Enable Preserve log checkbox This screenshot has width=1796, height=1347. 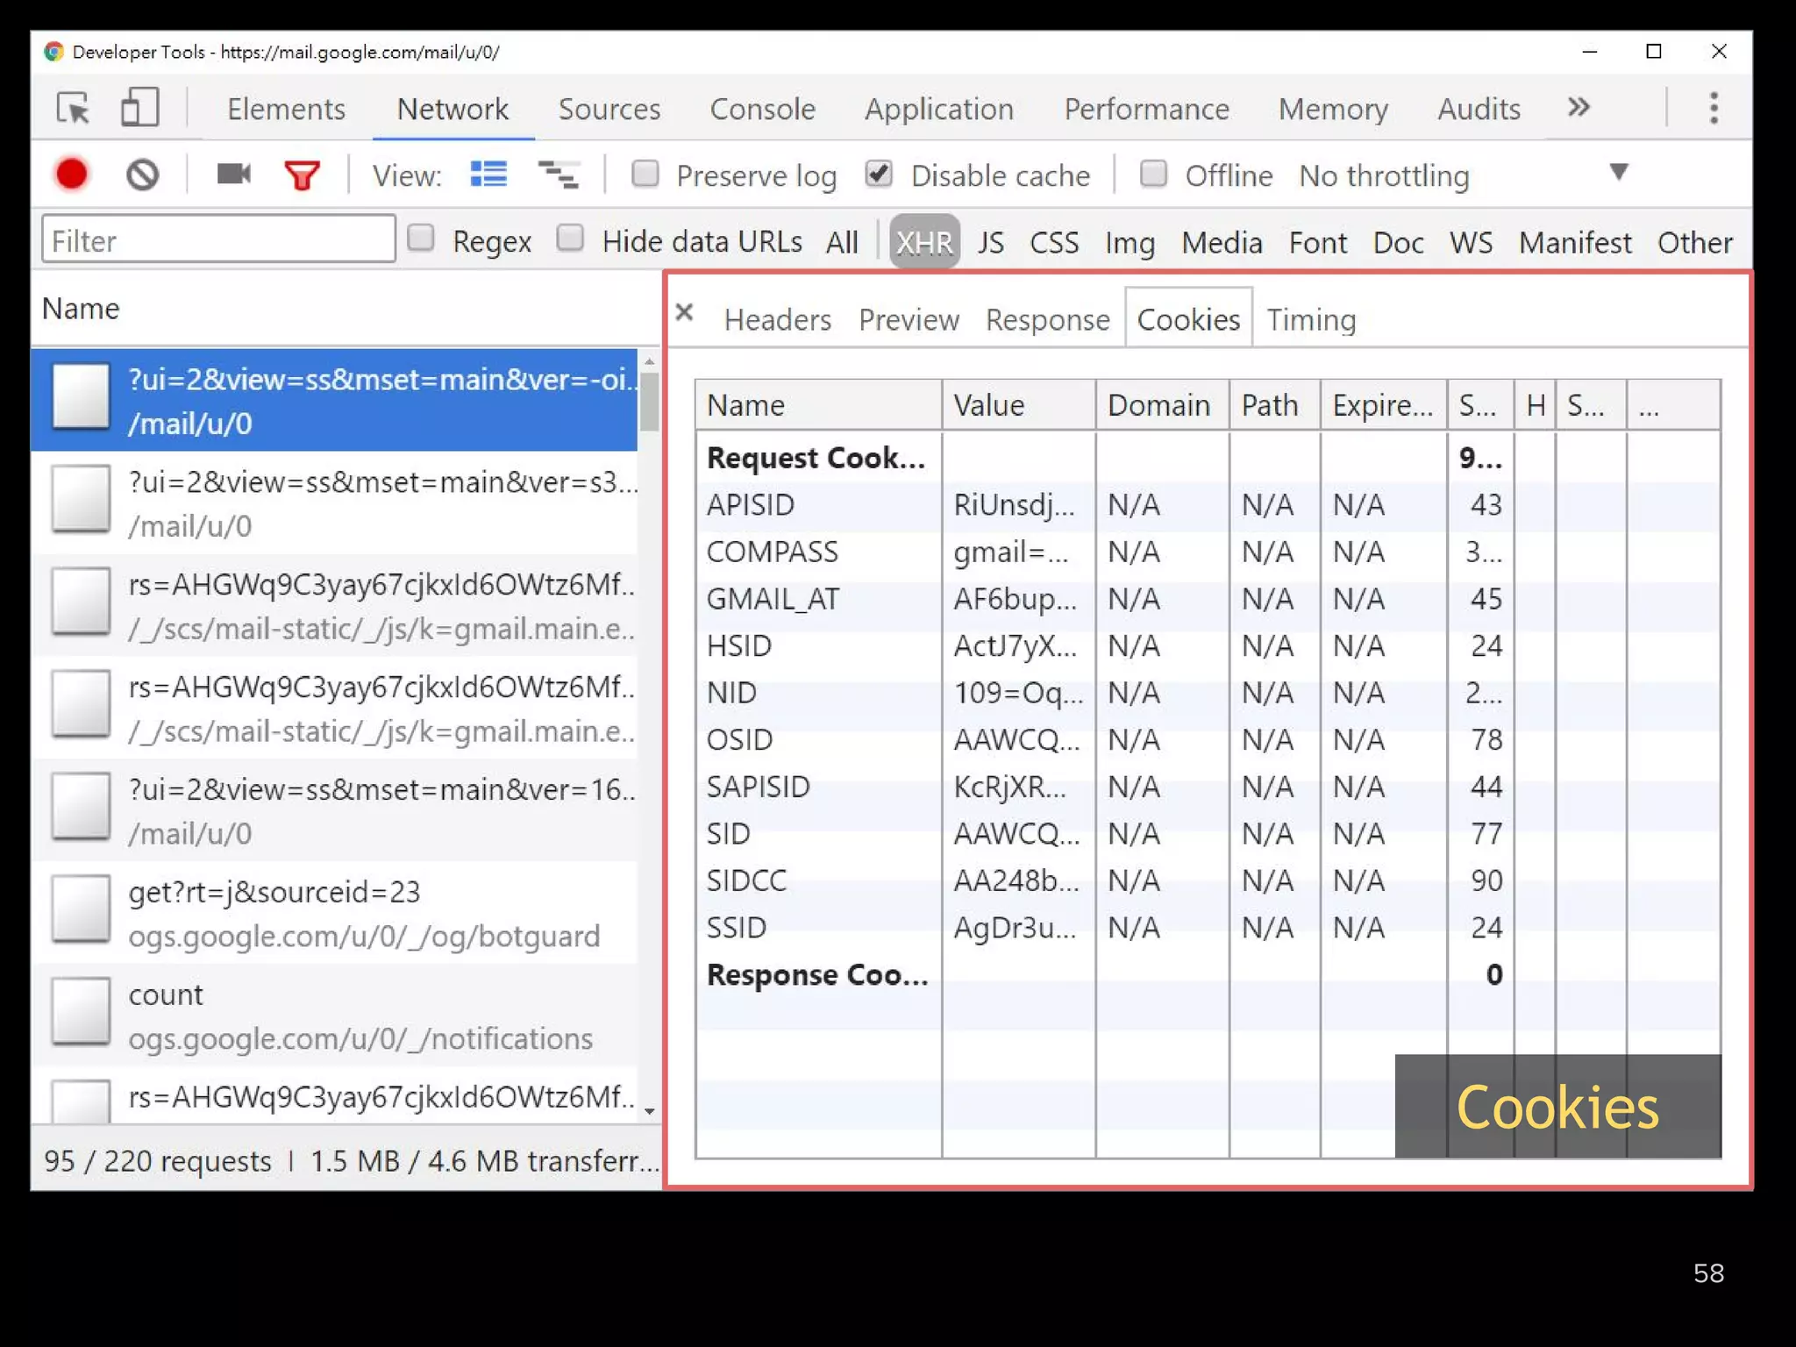coord(645,174)
